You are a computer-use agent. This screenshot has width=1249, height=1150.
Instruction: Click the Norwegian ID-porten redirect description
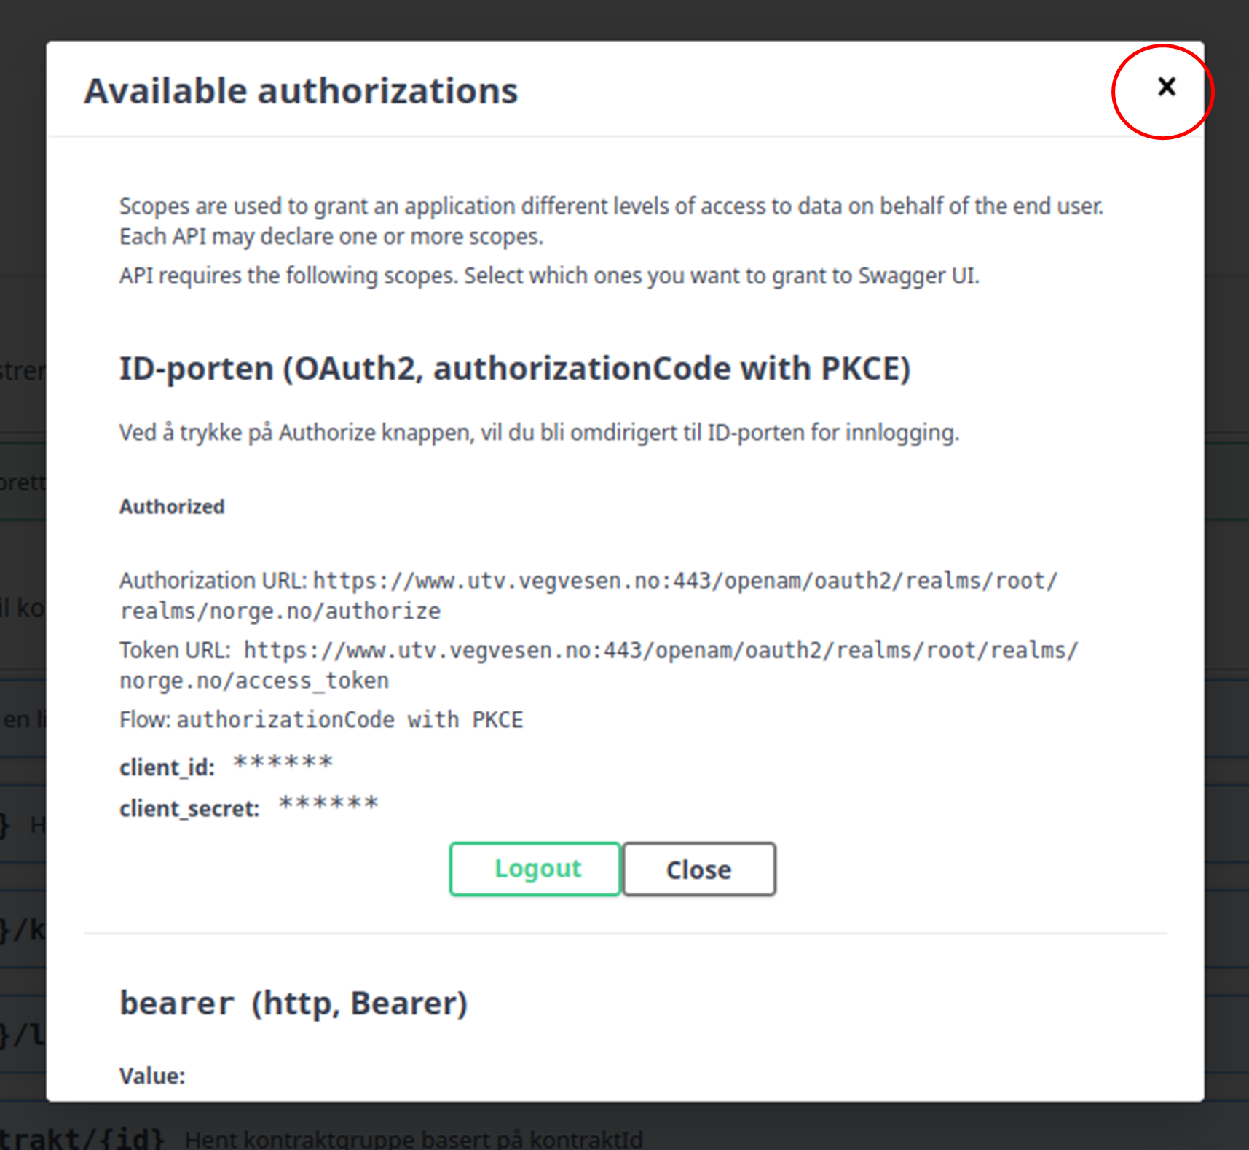(x=539, y=433)
